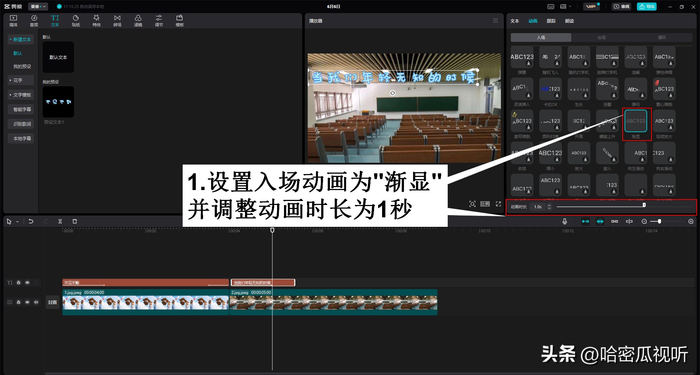
Task: Select the 渐显 animation thumbnail
Action: point(635,121)
